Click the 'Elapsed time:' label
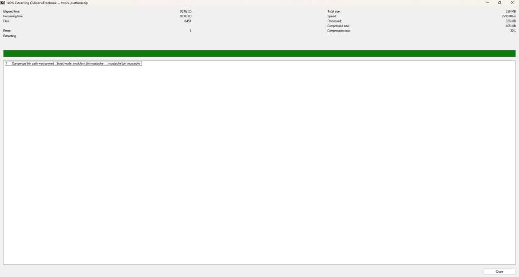 (11, 11)
